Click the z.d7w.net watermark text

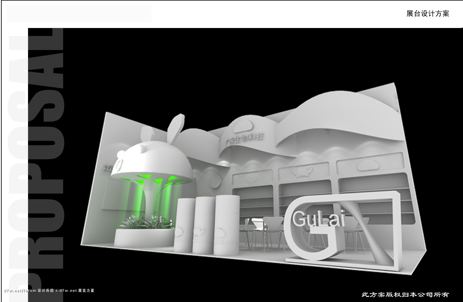coord(66,291)
